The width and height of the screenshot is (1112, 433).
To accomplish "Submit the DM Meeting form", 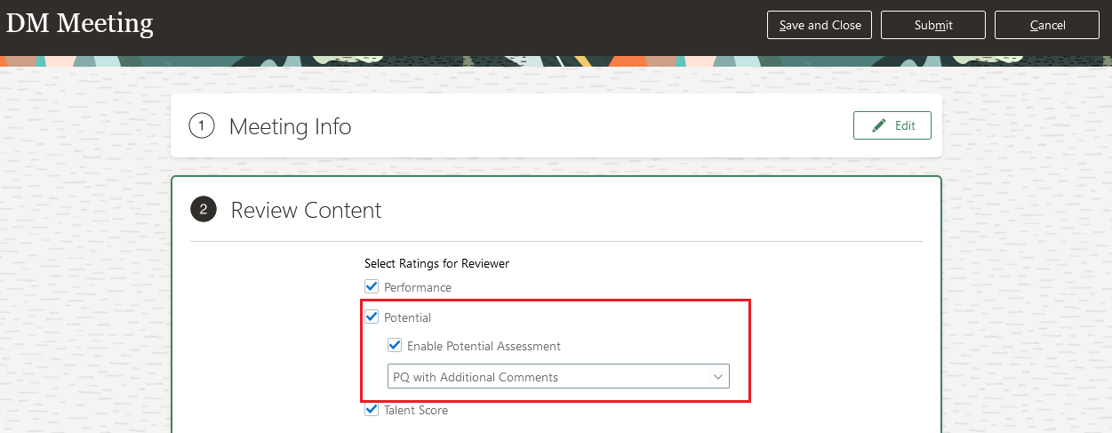I will pyautogui.click(x=933, y=25).
